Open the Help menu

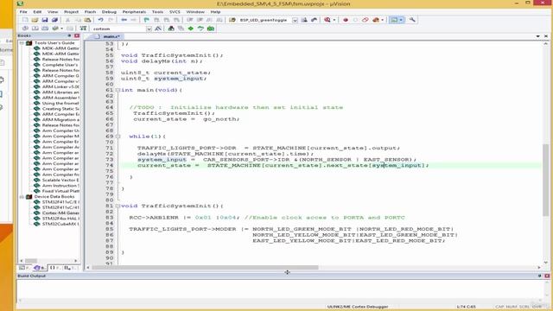(x=215, y=11)
